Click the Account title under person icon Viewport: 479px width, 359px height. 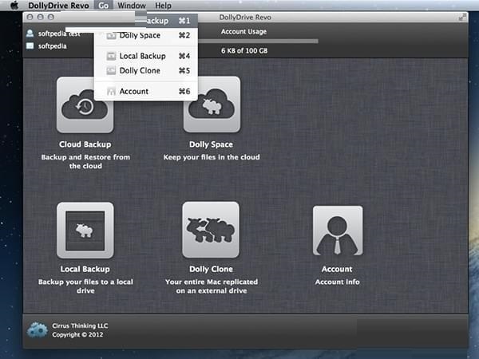[337, 269]
